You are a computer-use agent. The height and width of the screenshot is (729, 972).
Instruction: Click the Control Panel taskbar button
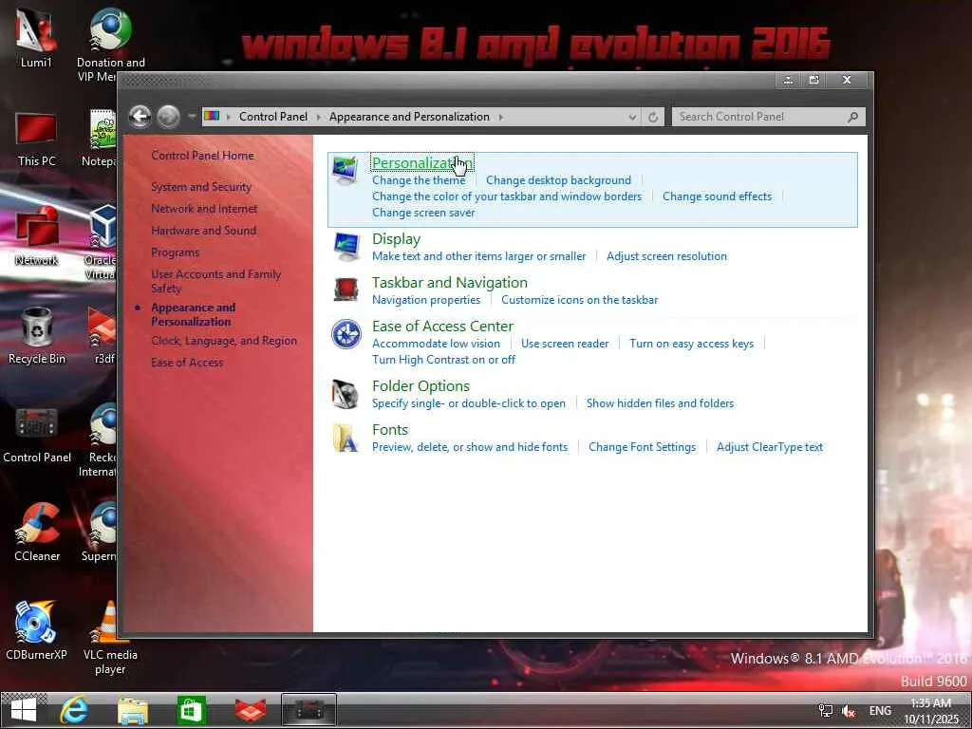pos(308,710)
